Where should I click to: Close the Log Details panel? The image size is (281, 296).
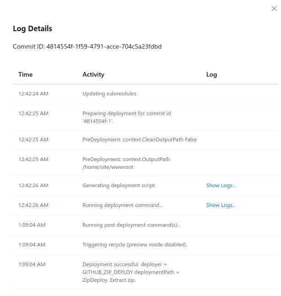274,9
